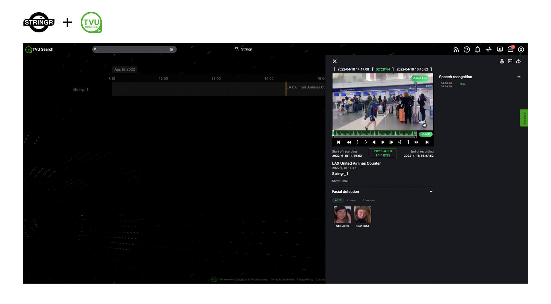Jump to the clip in-point
This screenshot has width=551, height=304.
[366, 142]
